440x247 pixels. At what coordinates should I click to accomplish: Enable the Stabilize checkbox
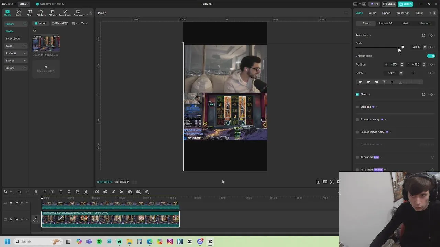(x=357, y=107)
